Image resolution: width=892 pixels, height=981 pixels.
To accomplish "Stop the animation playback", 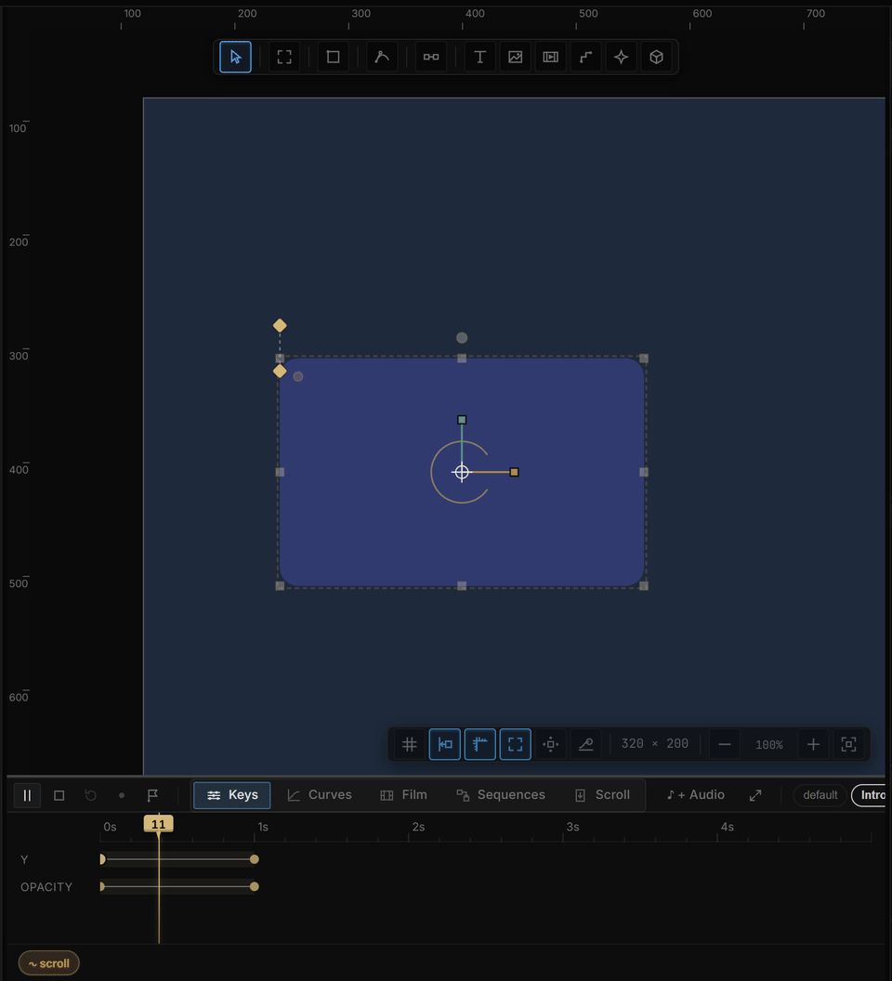I will click(59, 795).
